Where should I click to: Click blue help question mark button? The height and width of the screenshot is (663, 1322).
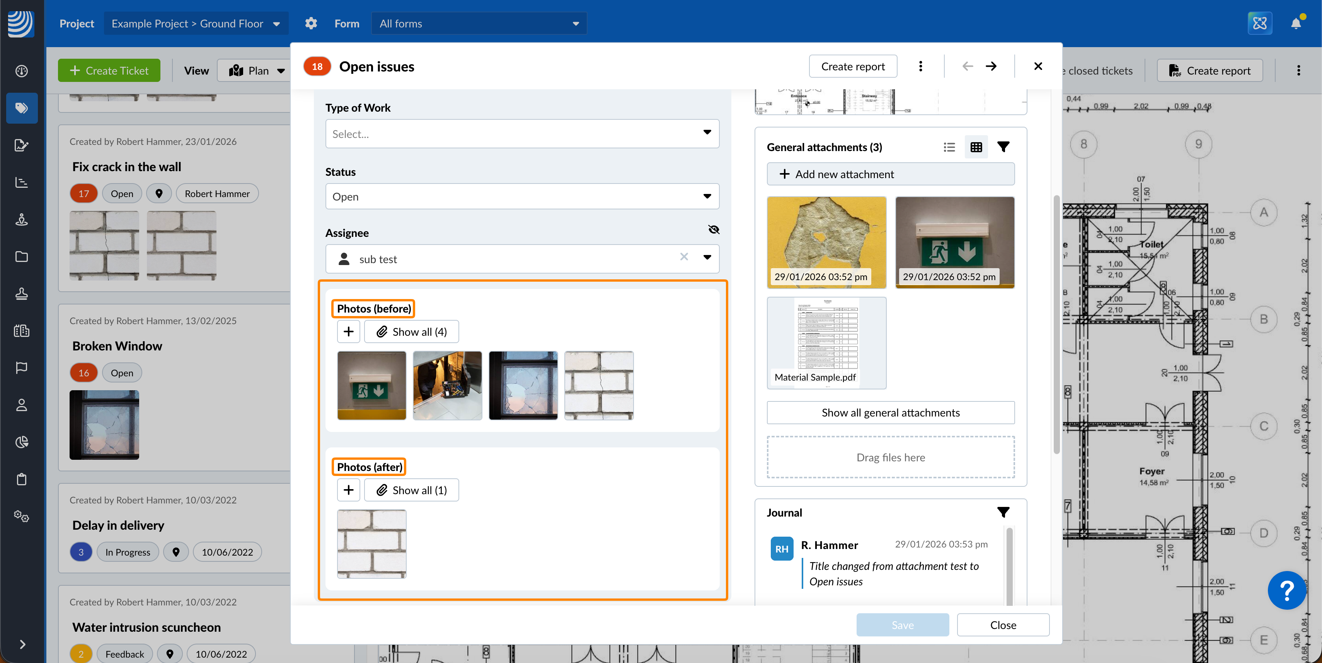(1286, 590)
